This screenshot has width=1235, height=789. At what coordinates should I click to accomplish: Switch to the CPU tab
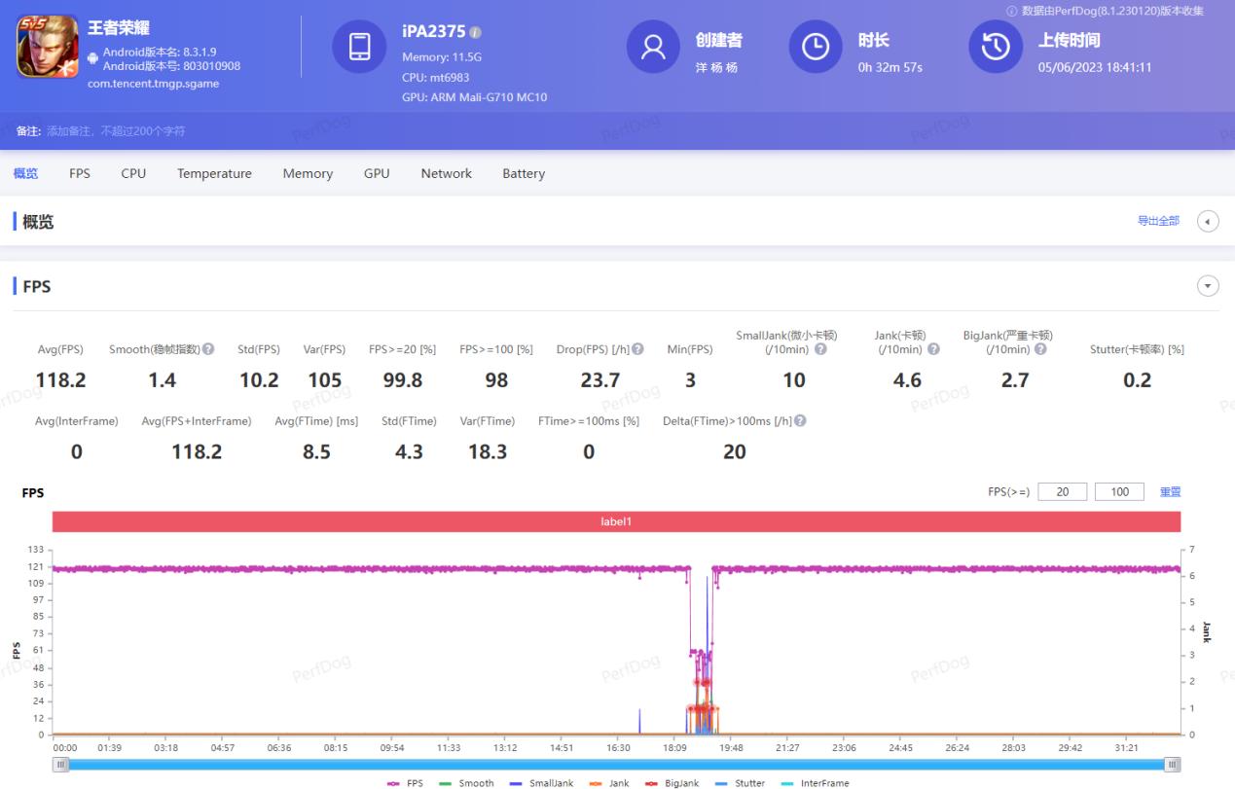[132, 173]
